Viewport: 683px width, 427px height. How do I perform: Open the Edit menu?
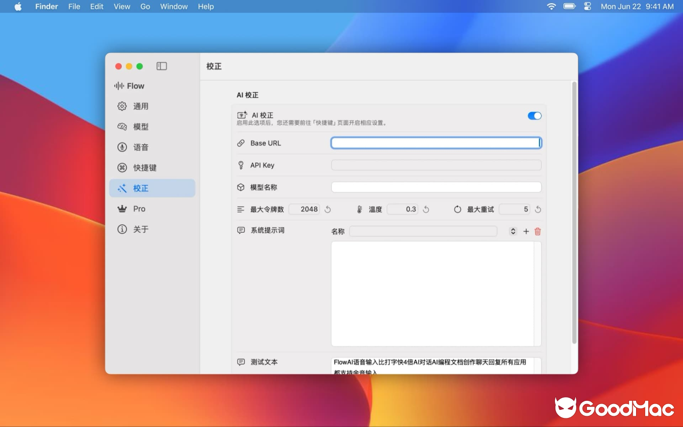97,6
